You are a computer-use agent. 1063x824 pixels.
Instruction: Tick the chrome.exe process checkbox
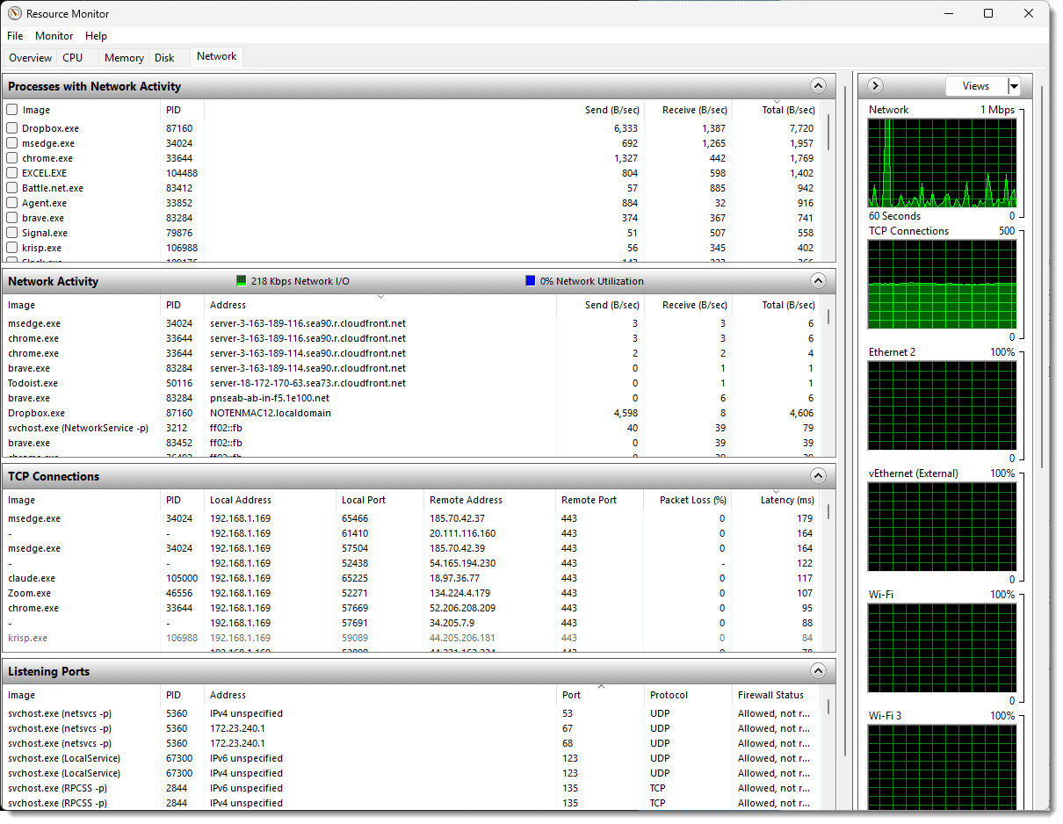tap(12, 158)
